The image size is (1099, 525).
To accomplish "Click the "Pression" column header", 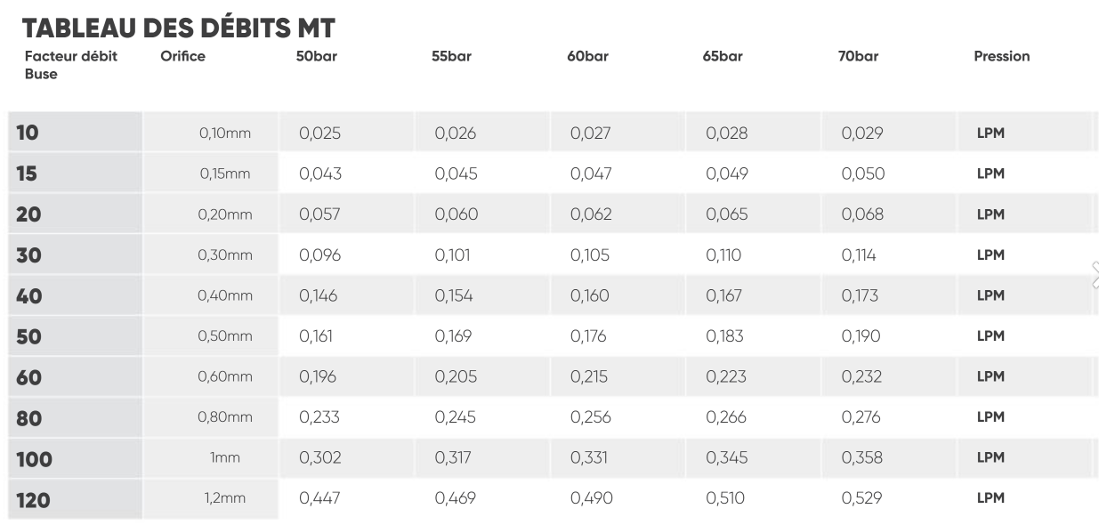I will [x=1002, y=56].
